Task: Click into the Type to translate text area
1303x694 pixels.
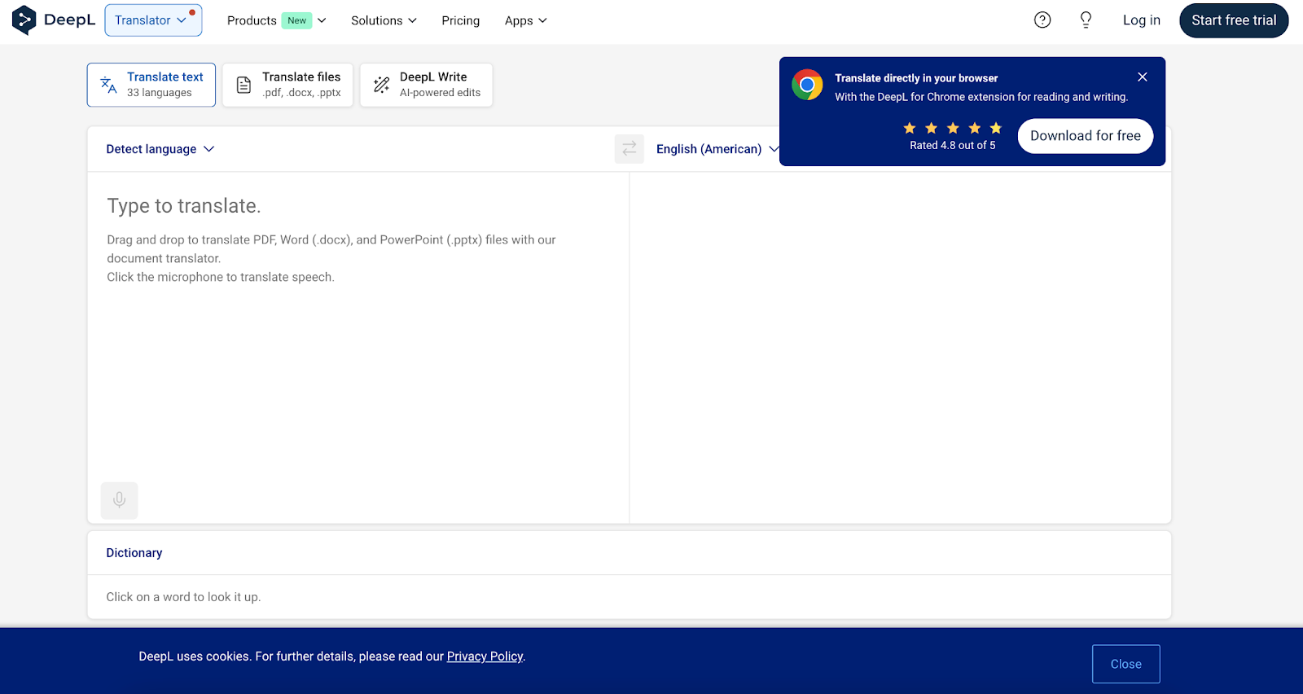Action: coord(358,326)
